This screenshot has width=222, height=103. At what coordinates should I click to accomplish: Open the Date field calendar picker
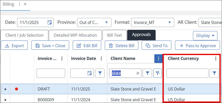click(x=50, y=22)
